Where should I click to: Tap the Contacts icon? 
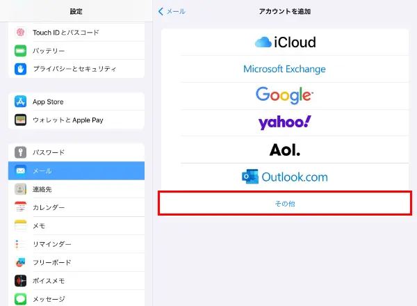[x=20, y=189]
